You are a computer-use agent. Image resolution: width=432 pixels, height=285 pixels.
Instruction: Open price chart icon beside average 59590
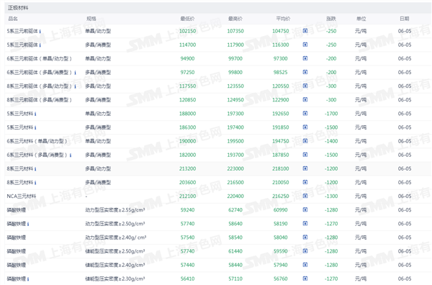[305, 251]
